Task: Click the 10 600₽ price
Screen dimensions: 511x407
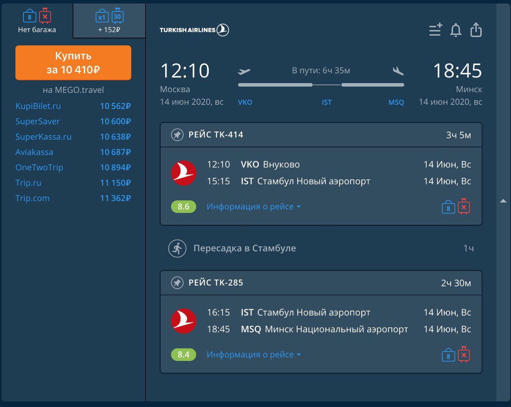Action: (115, 121)
